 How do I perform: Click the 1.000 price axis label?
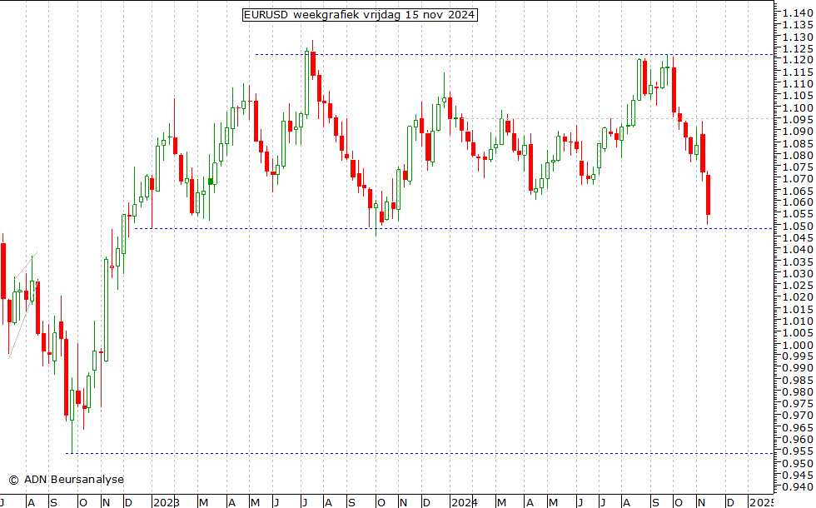pyautogui.click(x=798, y=345)
